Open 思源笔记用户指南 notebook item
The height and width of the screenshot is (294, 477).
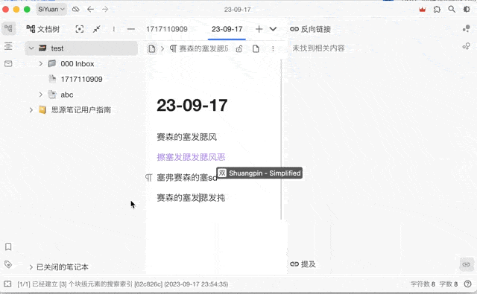pyautogui.click(x=81, y=110)
